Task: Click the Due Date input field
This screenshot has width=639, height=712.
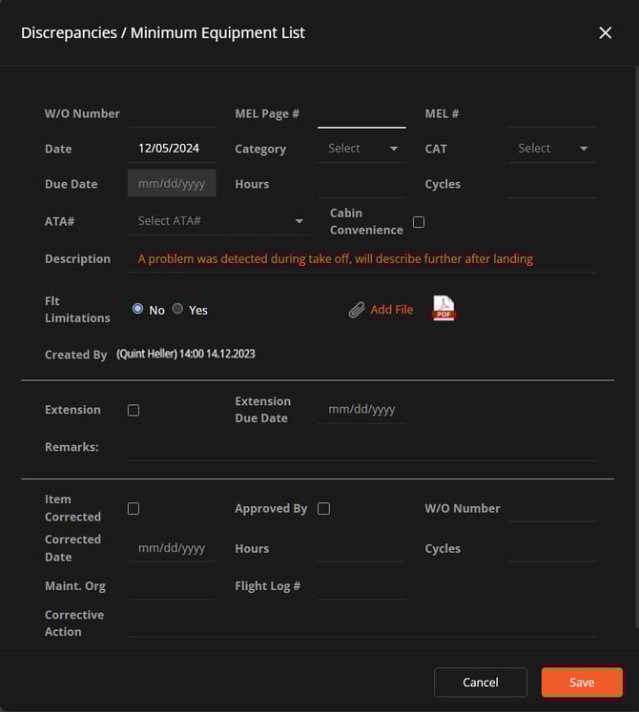Action: click(x=172, y=183)
